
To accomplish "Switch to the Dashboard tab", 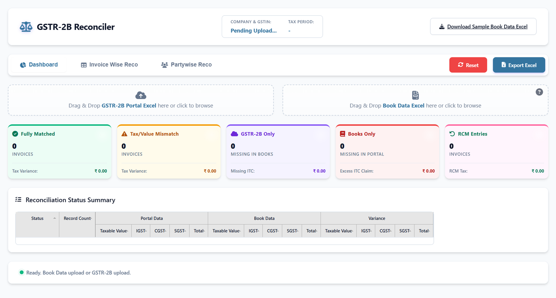I will (39, 65).
